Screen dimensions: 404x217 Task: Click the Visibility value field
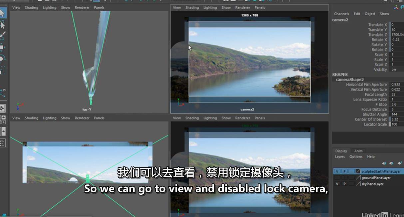coord(397,70)
